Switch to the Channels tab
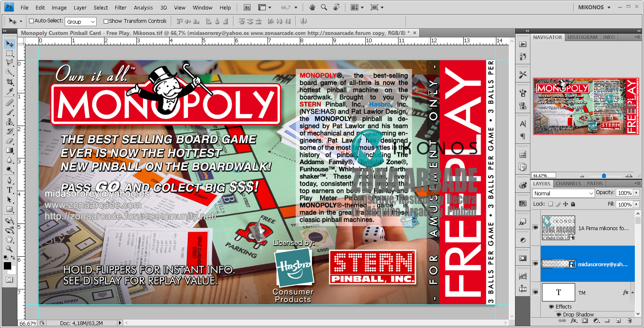Screen dimensions: 644x328 point(568,184)
